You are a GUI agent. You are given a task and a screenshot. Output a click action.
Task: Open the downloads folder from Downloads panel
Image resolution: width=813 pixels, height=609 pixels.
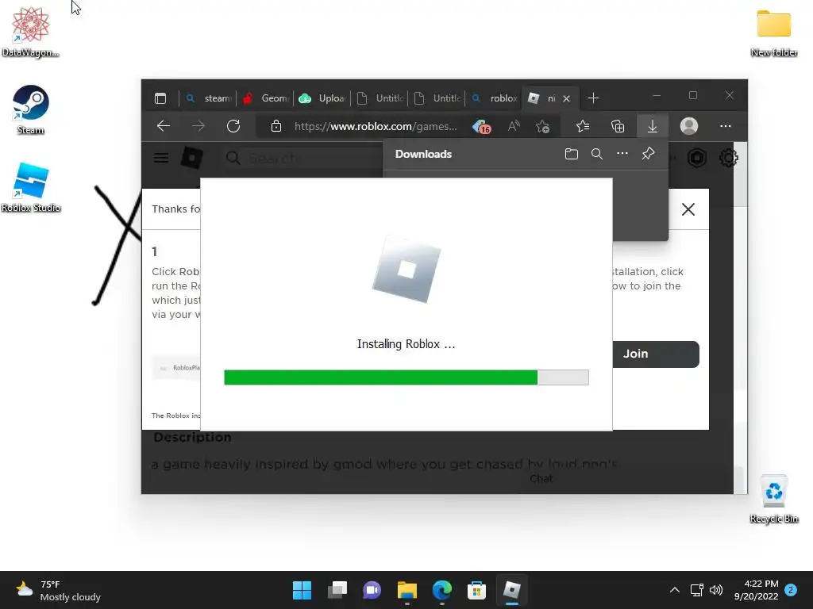(572, 154)
